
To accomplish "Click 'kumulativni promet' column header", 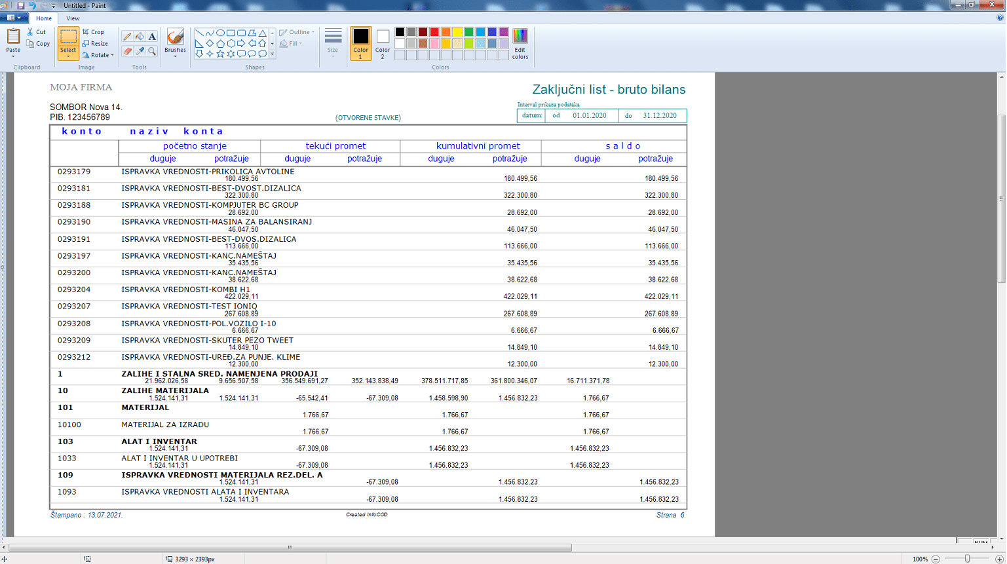I will click(478, 146).
